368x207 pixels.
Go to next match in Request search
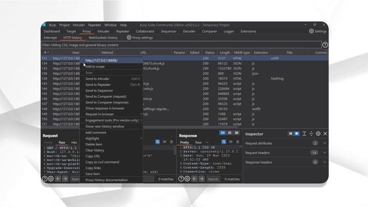(65, 179)
